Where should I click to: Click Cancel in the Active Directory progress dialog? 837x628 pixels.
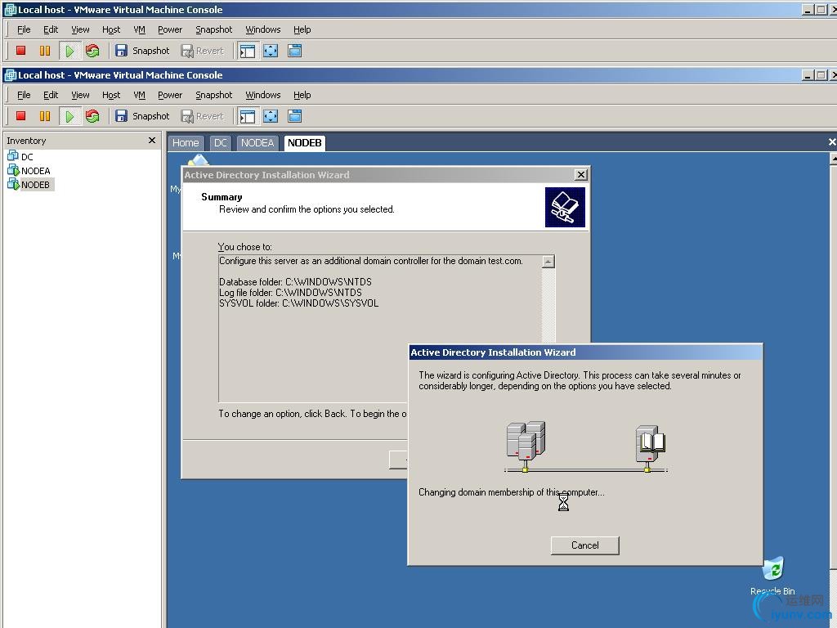[584, 545]
